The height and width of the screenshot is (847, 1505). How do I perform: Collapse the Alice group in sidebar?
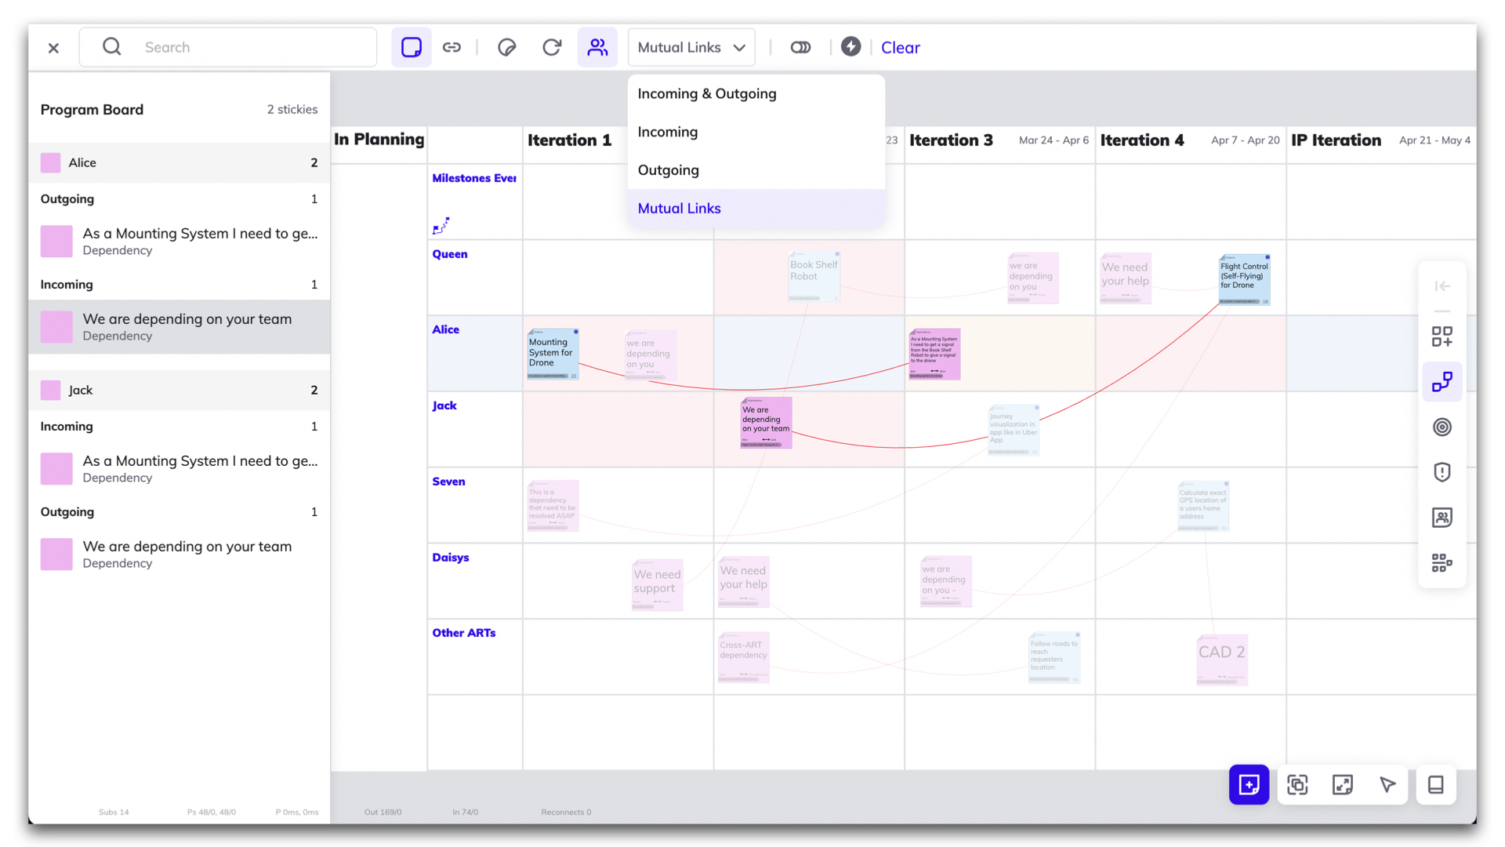tap(179, 162)
